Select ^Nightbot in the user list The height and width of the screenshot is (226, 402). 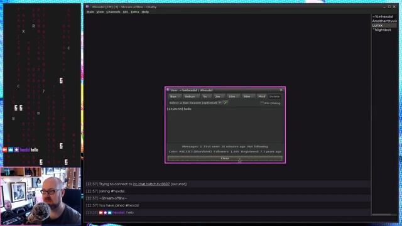coord(382,30)
